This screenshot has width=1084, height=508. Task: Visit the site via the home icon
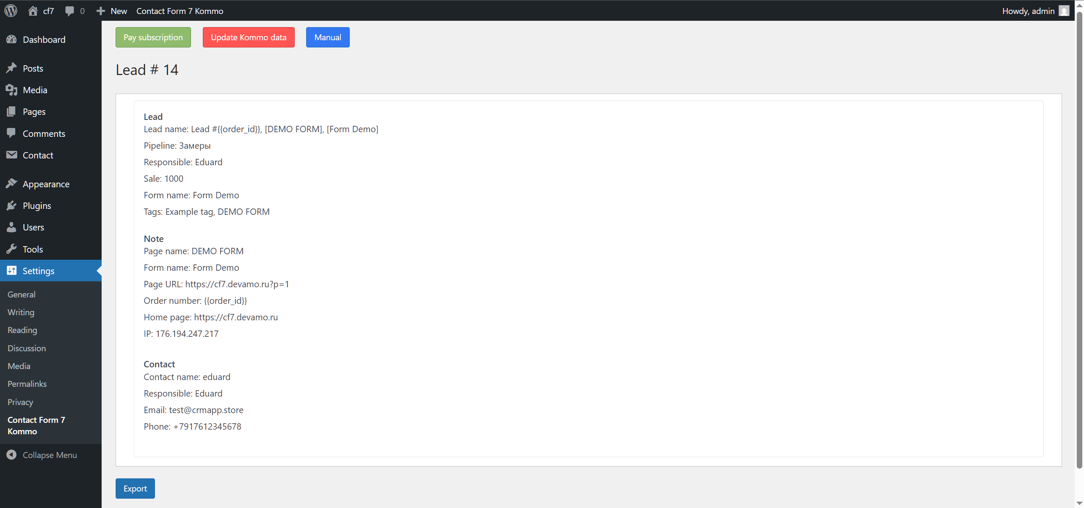[33, 11]
